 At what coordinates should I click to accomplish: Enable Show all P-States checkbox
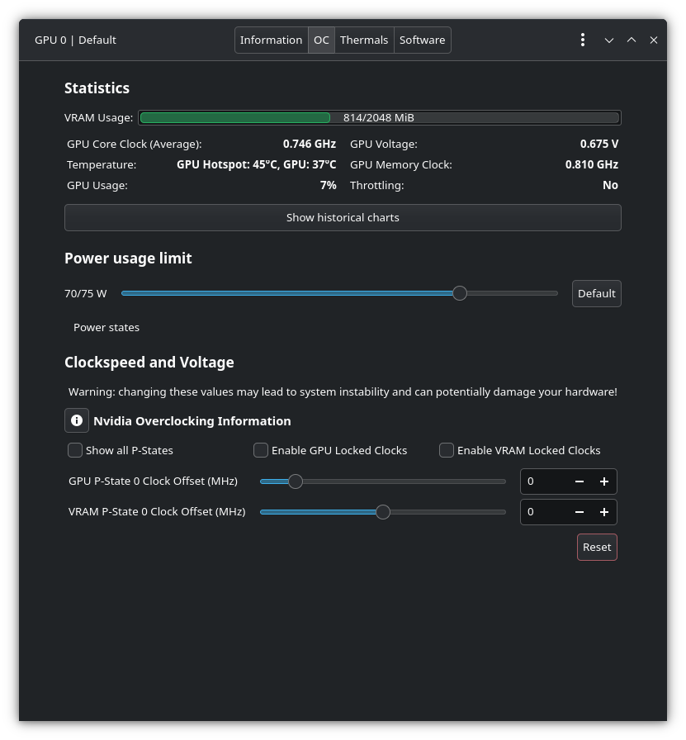pos(75,450)
